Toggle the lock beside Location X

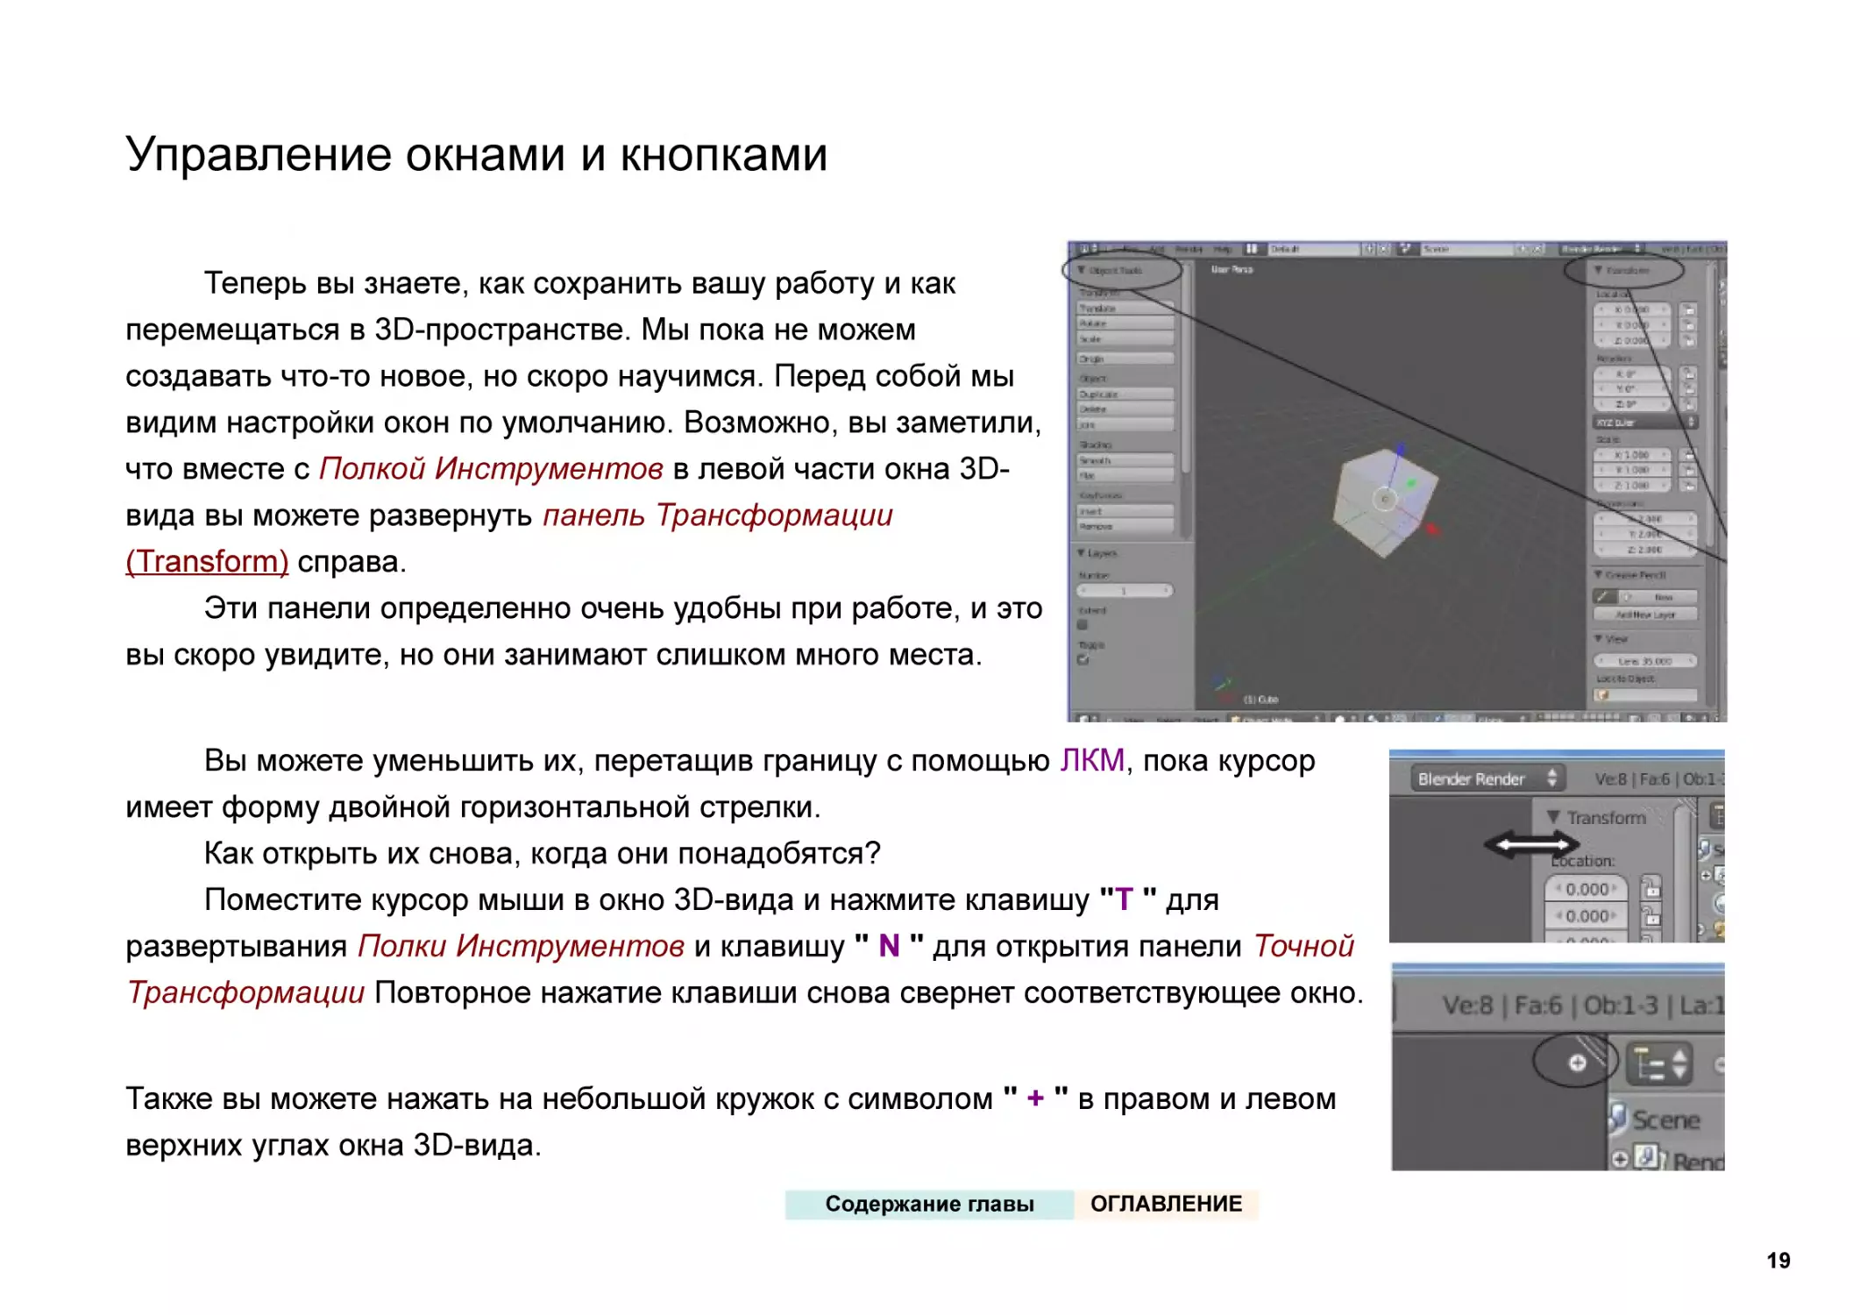pyautogui.click(x=1688, y=309)
